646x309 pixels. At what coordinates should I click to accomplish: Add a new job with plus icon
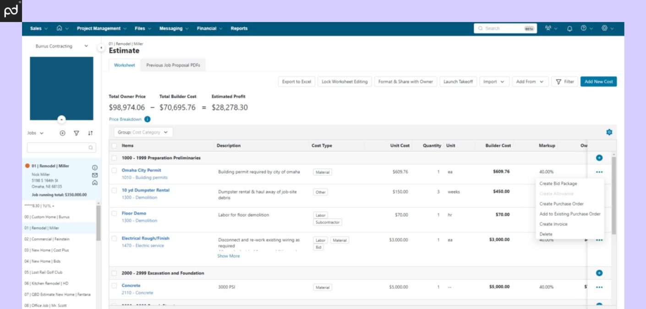pos(63,133)
